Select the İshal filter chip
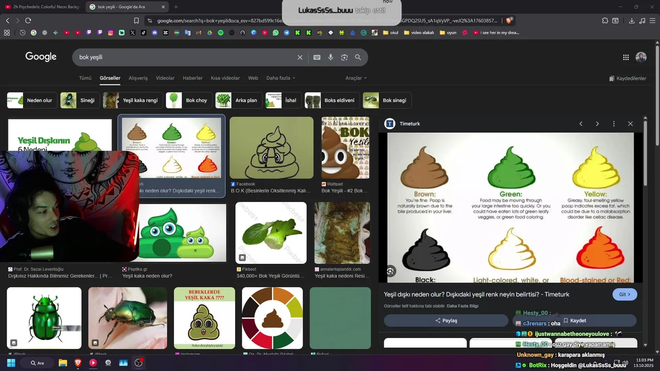Screen dimensions: 660x371 pyautogui.click(x=283, y=100)
